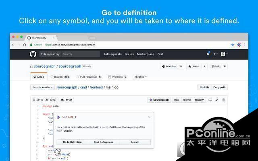Viewport: 258px width, 161px height.
Task: Expand the Insights dropdown tab
Action: click(140, 77)
